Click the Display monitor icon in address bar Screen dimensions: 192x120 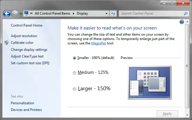pos(26,13)
